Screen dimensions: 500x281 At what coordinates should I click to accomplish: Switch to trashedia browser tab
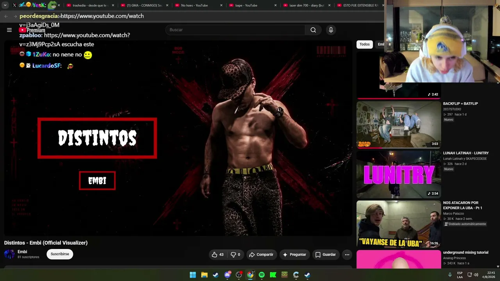pyautogui.click(x=90, y=5)
